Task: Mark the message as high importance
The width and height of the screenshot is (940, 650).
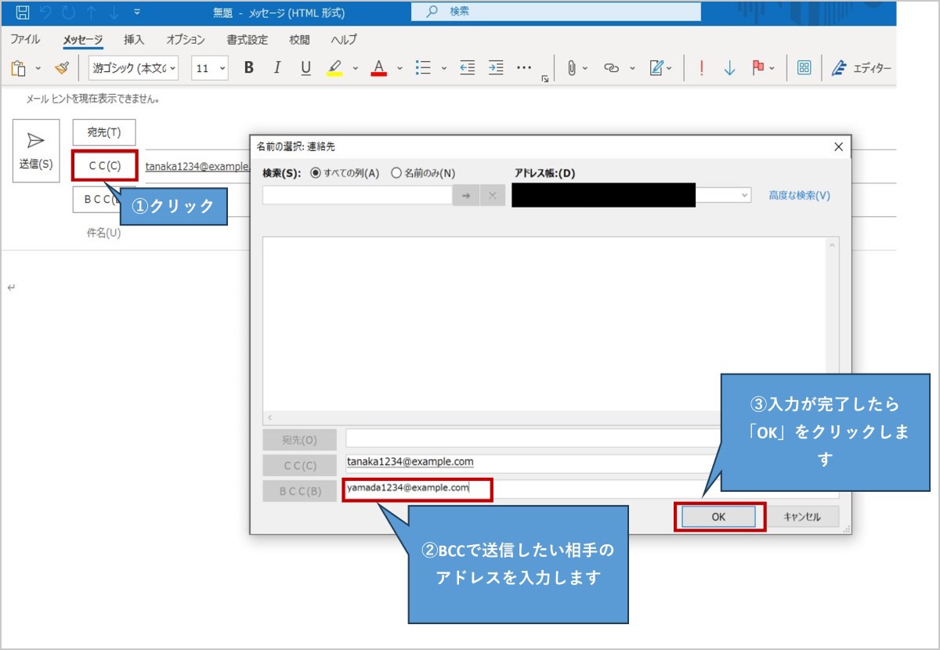Action: 700,68
